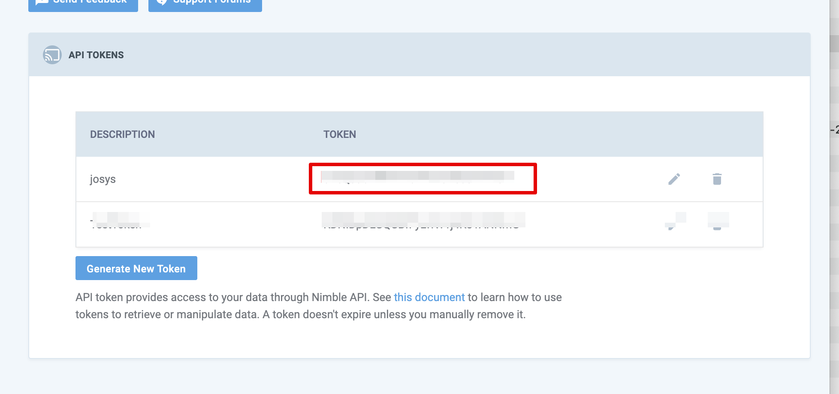
Task: Click the API token help paragraph text
Action: (x=300, y=314)
